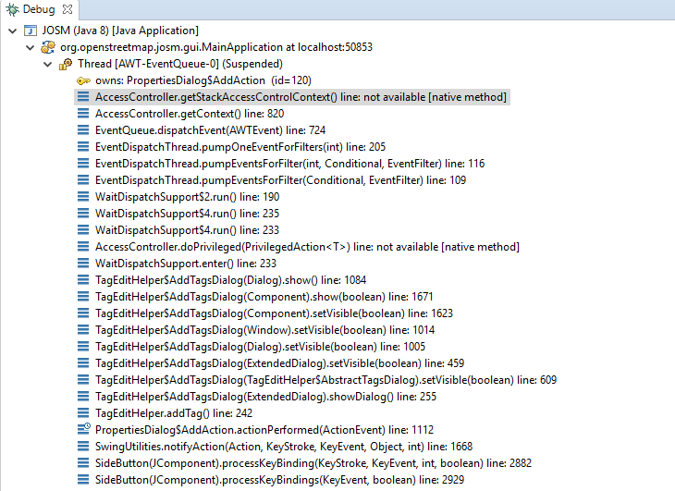Screen dimensions: 675x491
Task: Click stack frame icon of (Dialog).setVisible line 1005
Action: (x=83, y=347)
